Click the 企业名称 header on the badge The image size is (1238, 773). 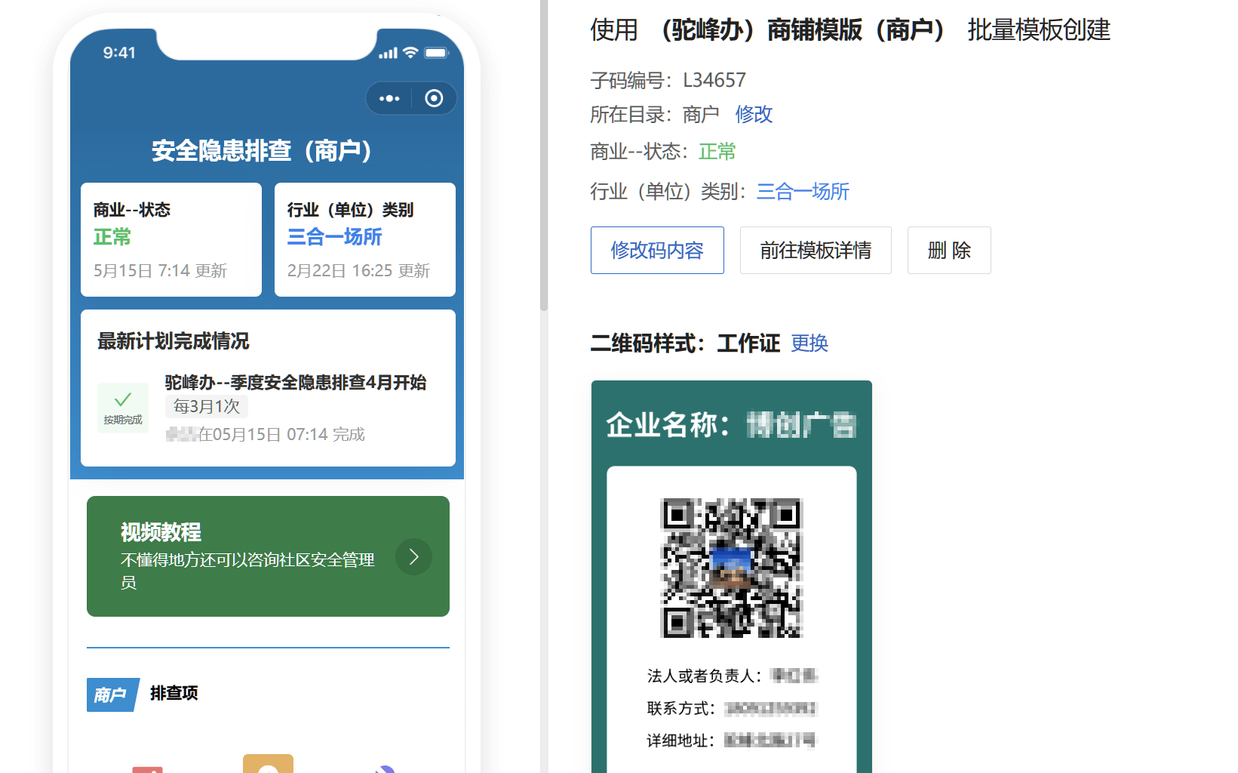tap(732, 424)
